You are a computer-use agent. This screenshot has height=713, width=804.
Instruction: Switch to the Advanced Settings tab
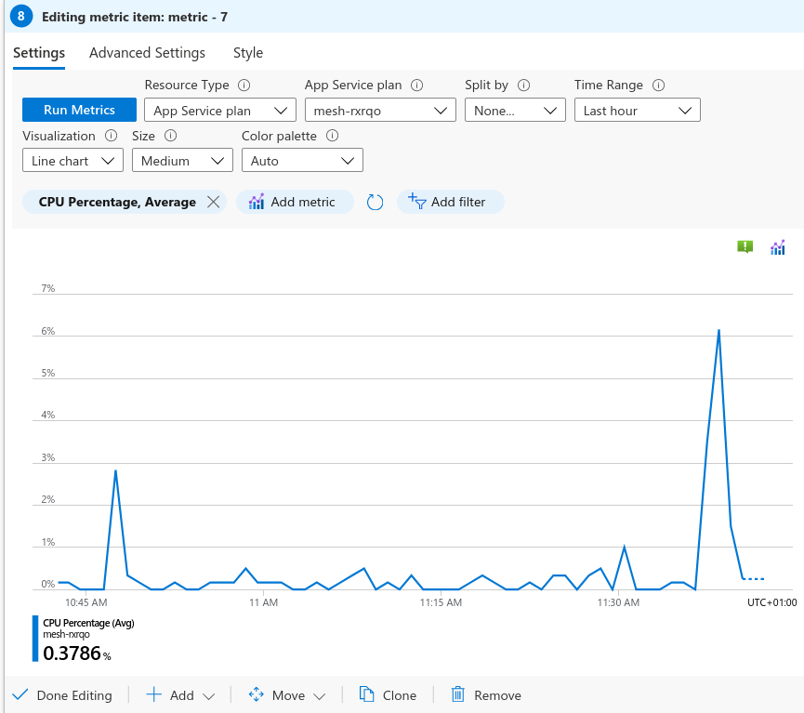pyautogui.click(x=147, y=53)
